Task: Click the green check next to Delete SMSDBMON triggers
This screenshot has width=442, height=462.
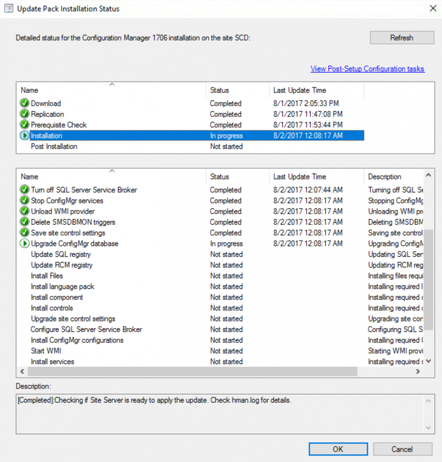Action: [24, 222]
